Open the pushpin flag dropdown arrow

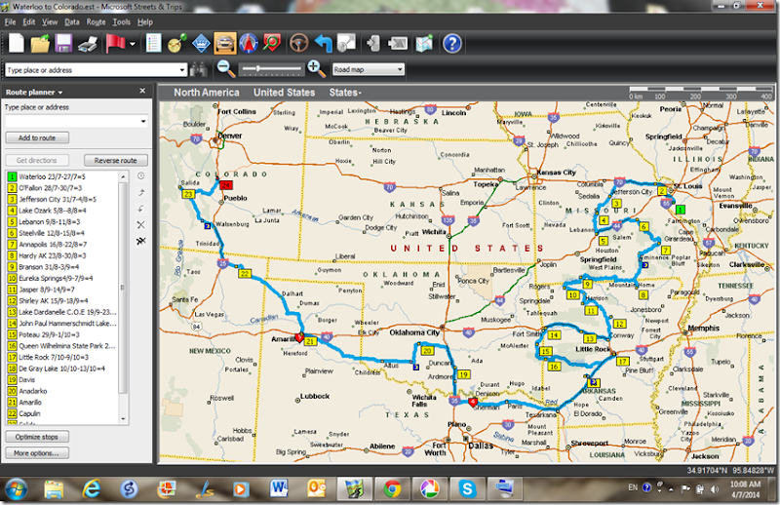133,44
